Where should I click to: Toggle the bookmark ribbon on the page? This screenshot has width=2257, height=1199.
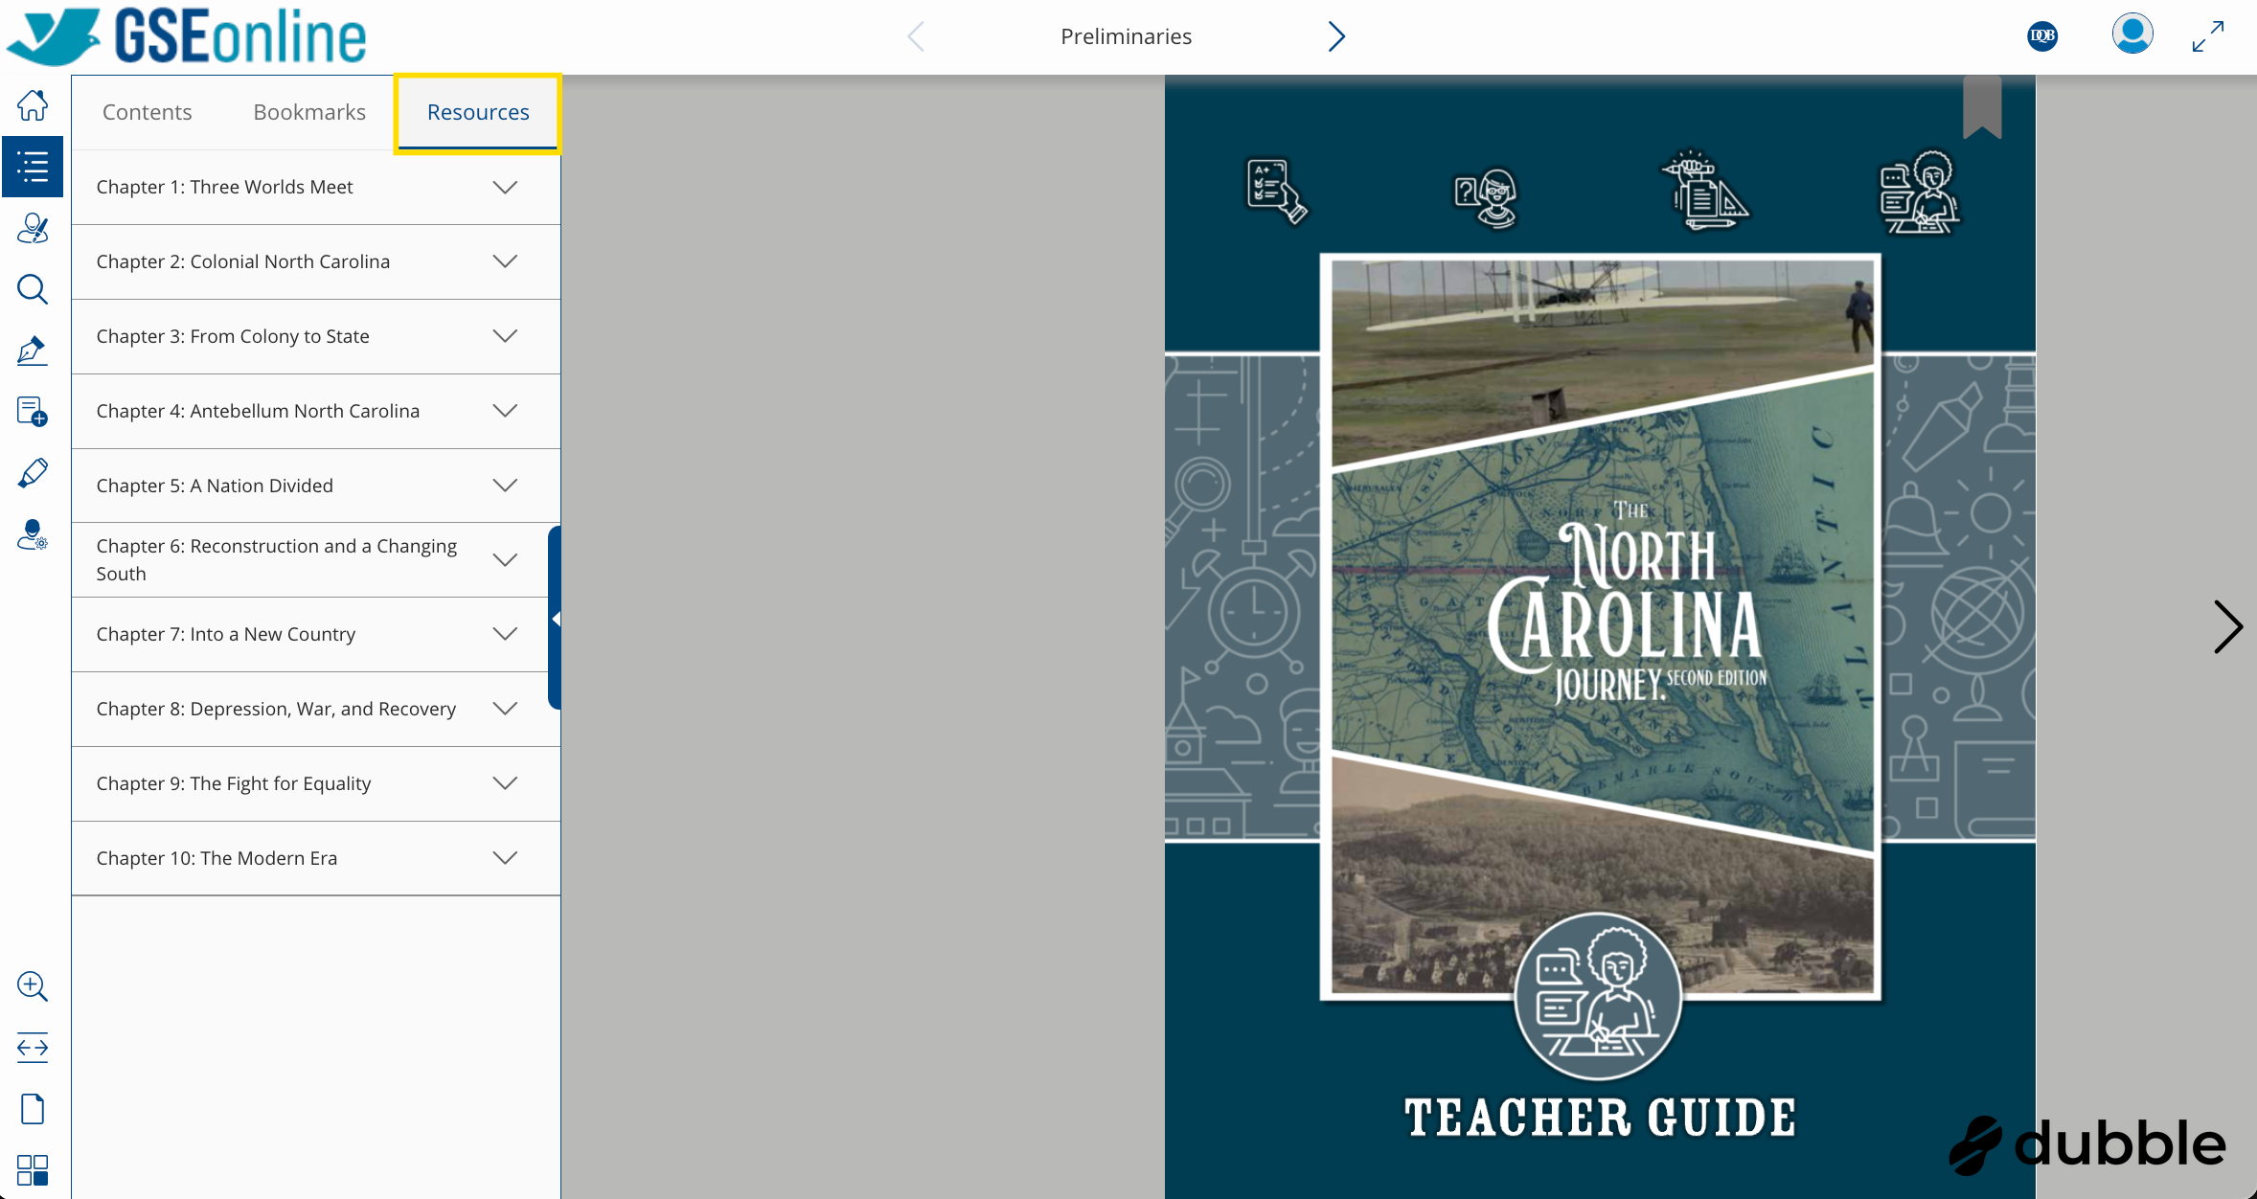pyautogui.click(x=1982, y=106)
